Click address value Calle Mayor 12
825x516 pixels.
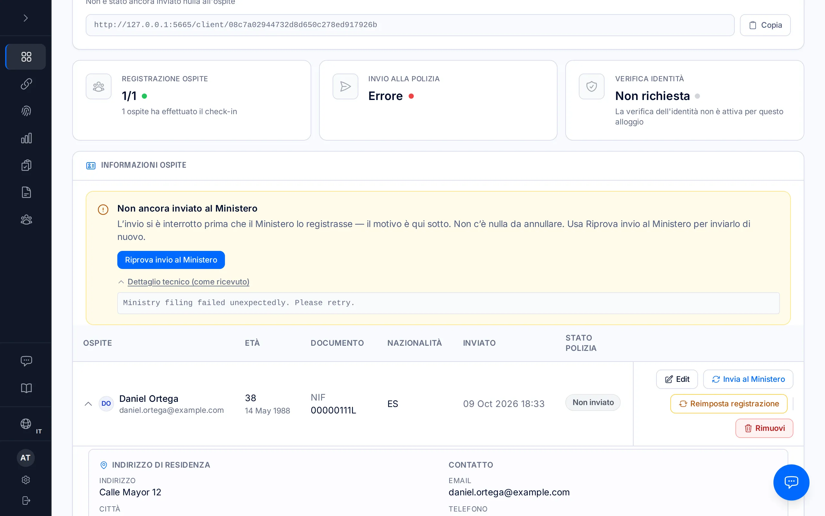[x=130, y=492]
